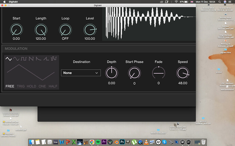Open the Apple menu
This screenshot has height=146, width=235.
pos(4,2)
